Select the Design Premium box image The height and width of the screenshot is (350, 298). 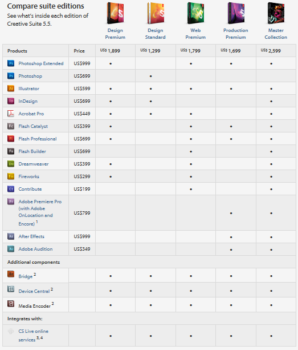115,13
